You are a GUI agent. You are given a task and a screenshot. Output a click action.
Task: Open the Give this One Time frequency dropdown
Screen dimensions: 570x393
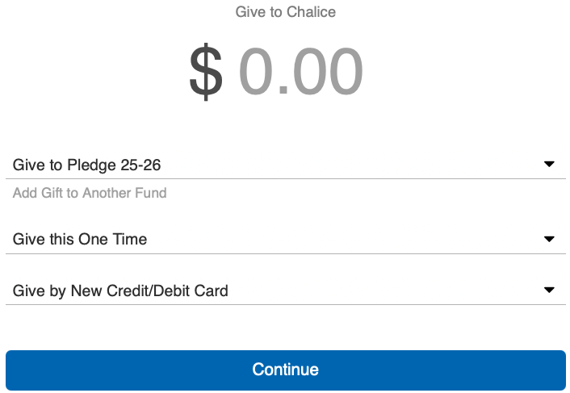pyautogui.click(x=284, y=240)
